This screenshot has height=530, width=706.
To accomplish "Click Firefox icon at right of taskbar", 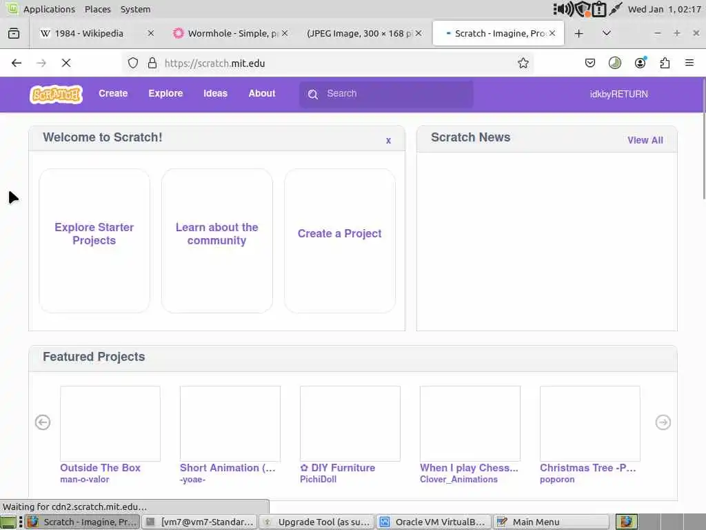I will (x=626, y=522).
